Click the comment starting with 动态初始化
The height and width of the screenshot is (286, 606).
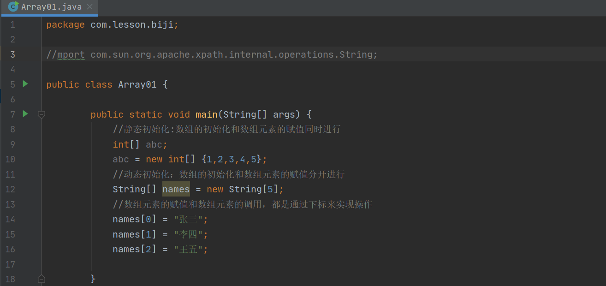tap(229, 174)
